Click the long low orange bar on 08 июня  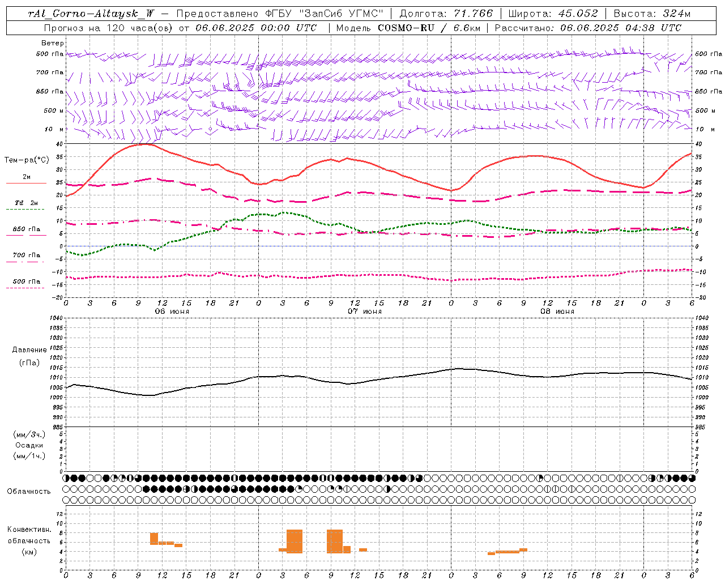pos(507,552)
